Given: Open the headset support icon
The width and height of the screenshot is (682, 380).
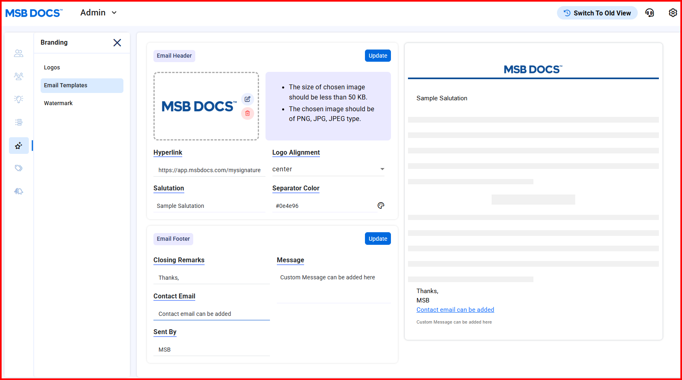Looking at the screenshot, I should (x=650, y=13).
